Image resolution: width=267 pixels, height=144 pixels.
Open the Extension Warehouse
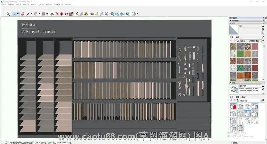tap(117, 14)
